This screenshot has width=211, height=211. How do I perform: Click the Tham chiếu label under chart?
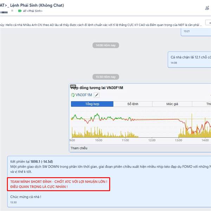(x=79, y=148)
